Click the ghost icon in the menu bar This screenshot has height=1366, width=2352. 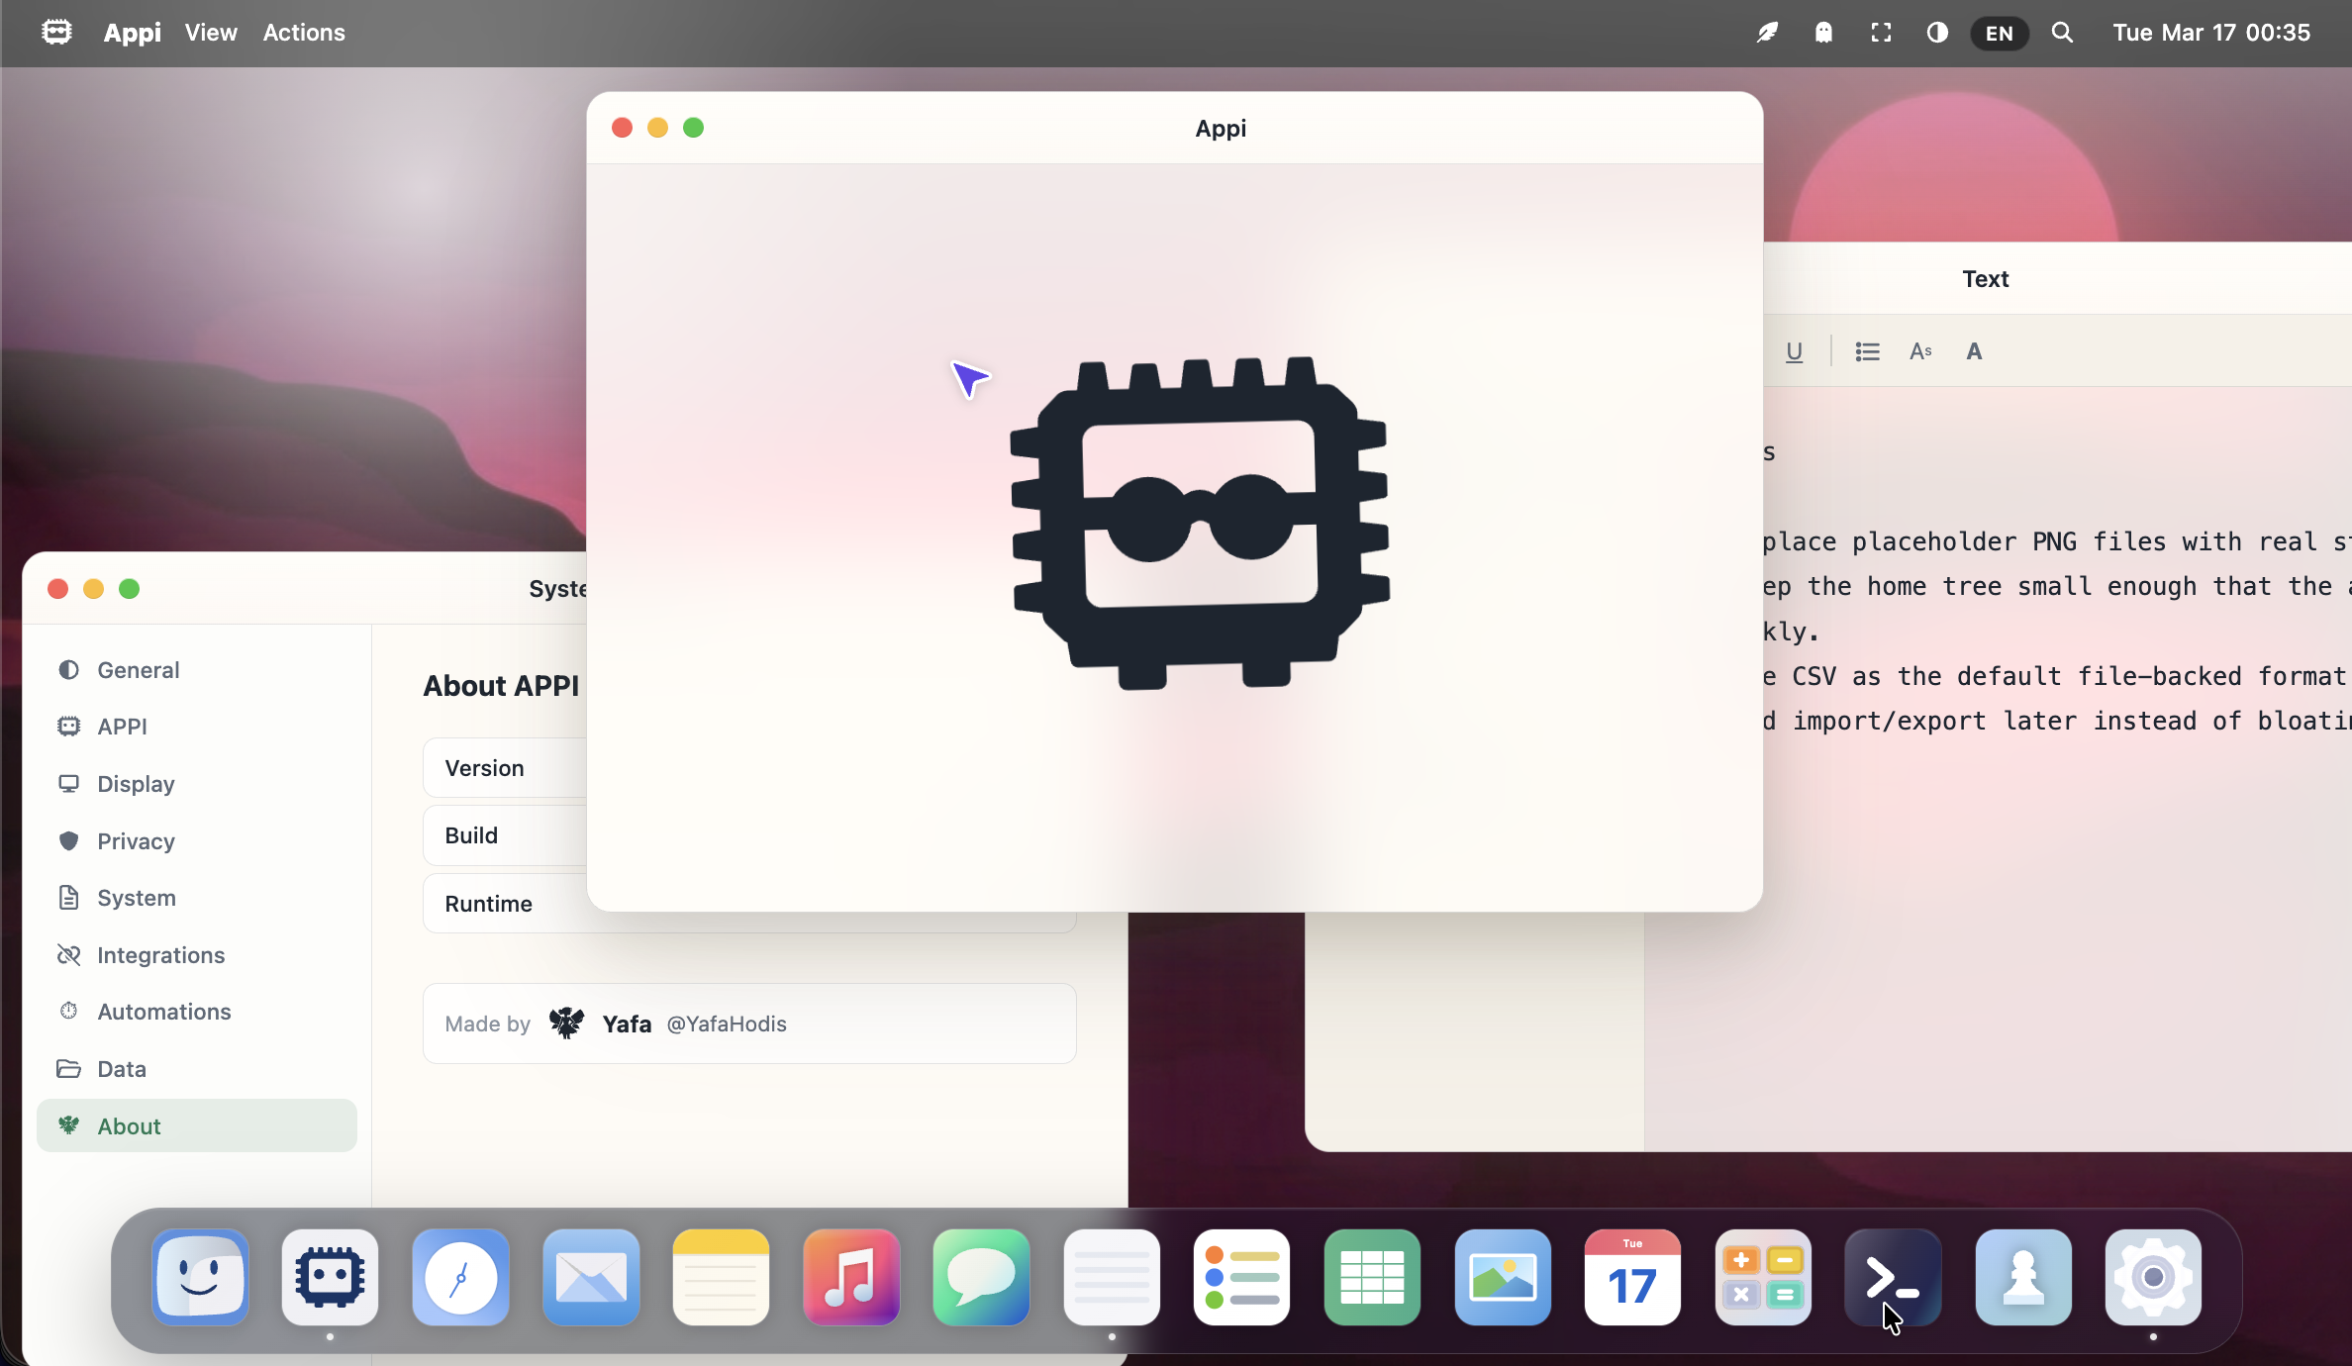click(x=1823, y=33)
